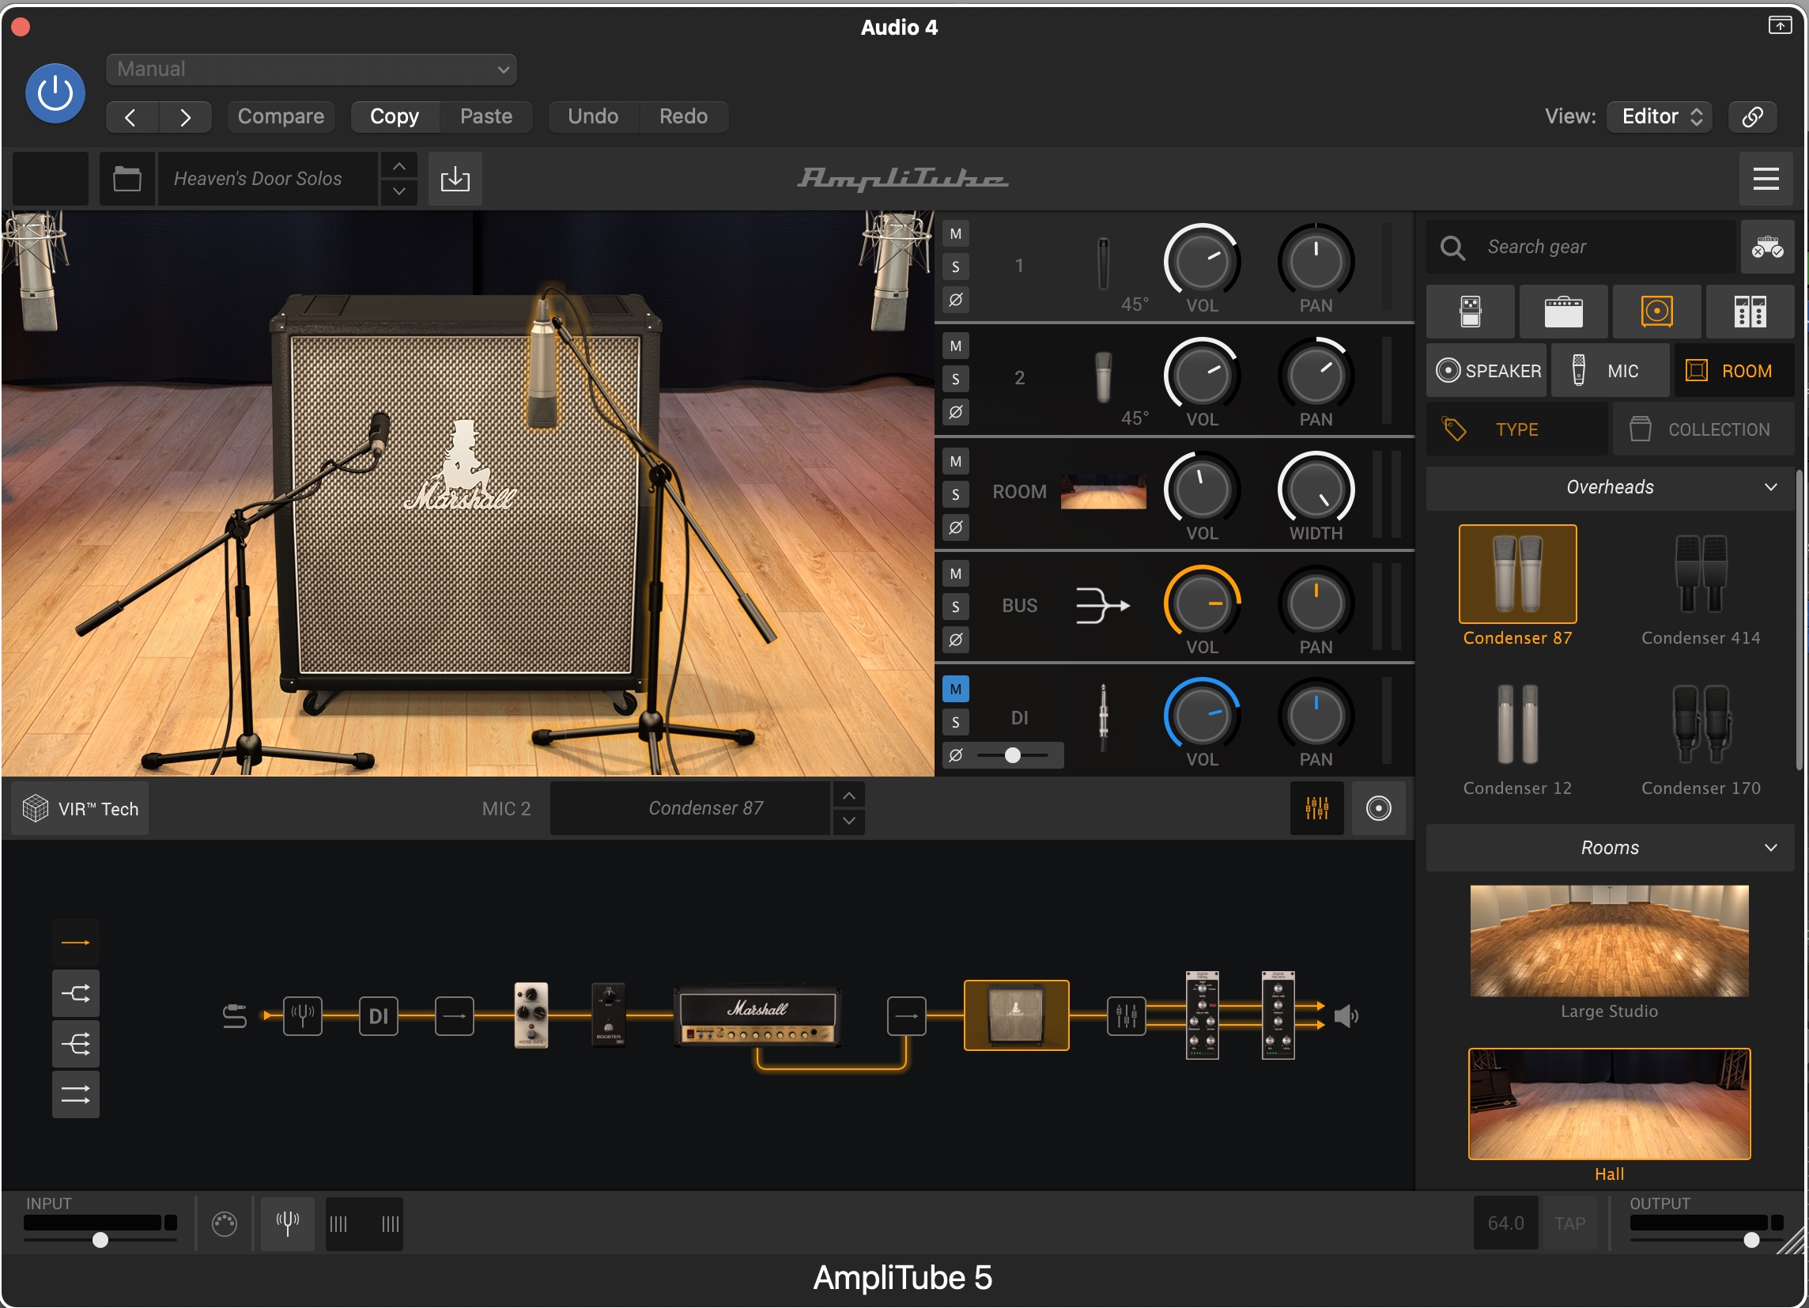This screenshot has height=1308, width=1809.
Task: Switch to the ROOM tab
Action: coord(1733,371)
